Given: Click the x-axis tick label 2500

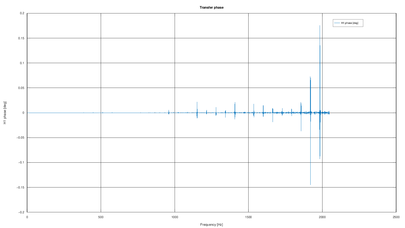Looking at the screenshot, I should (396, 217).
